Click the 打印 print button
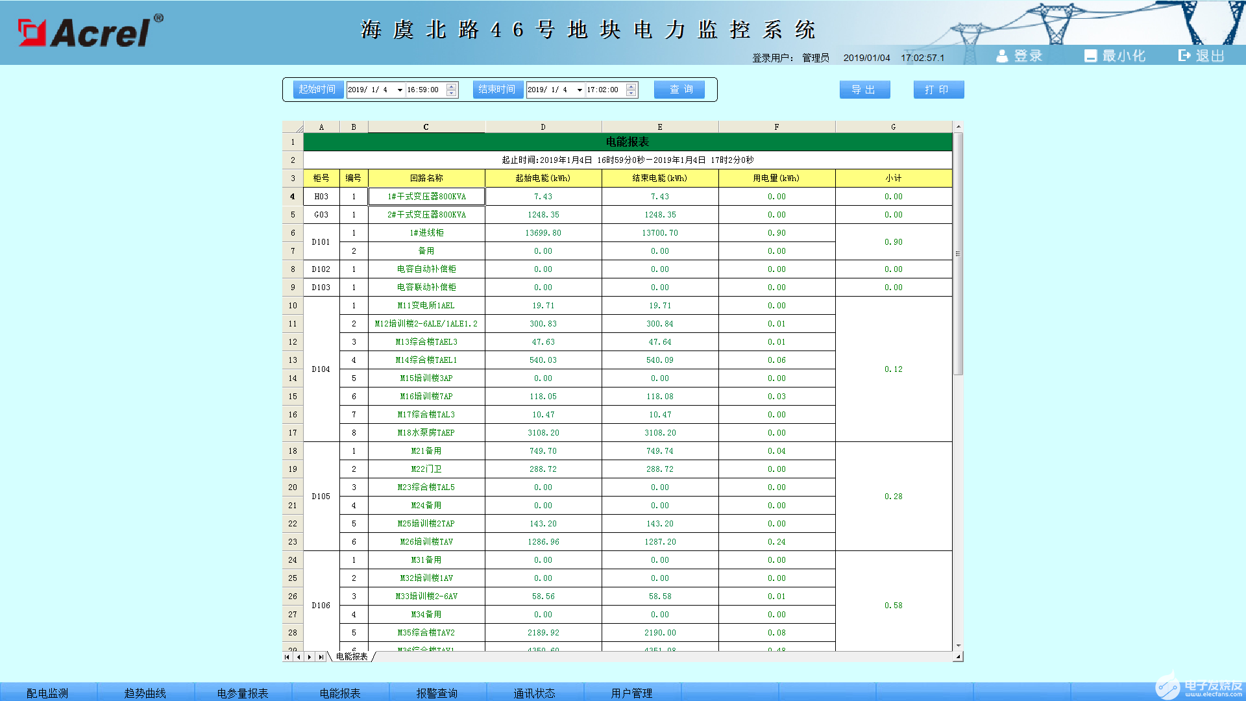This screenshot has height=701, width=1246. coord(938,90)
